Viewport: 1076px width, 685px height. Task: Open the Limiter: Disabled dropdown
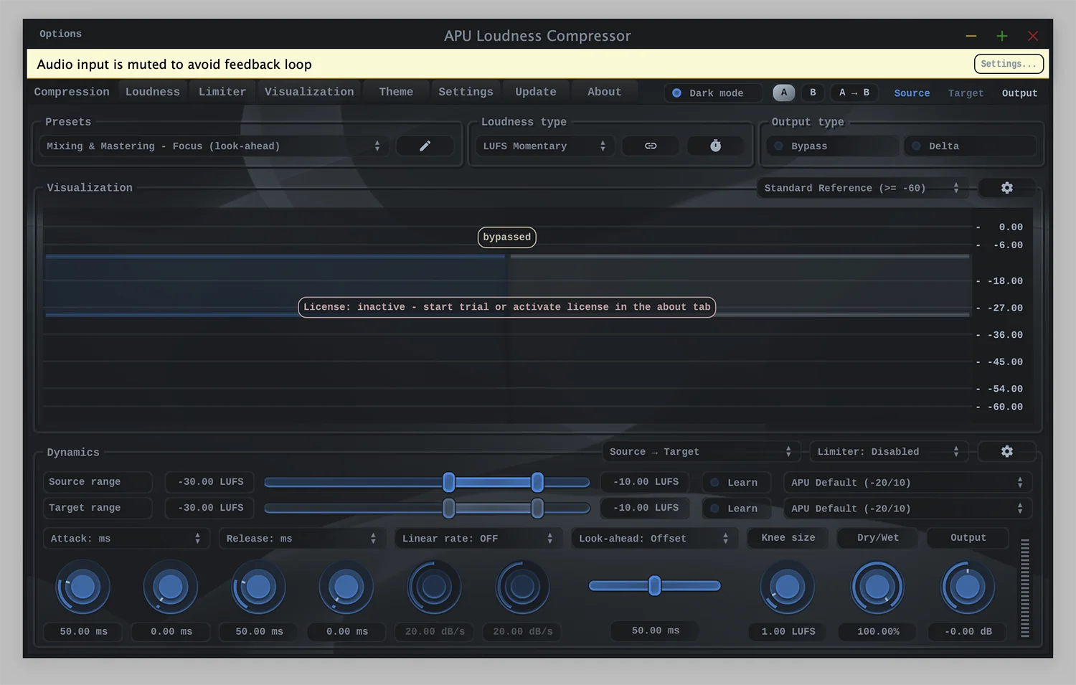889,452
